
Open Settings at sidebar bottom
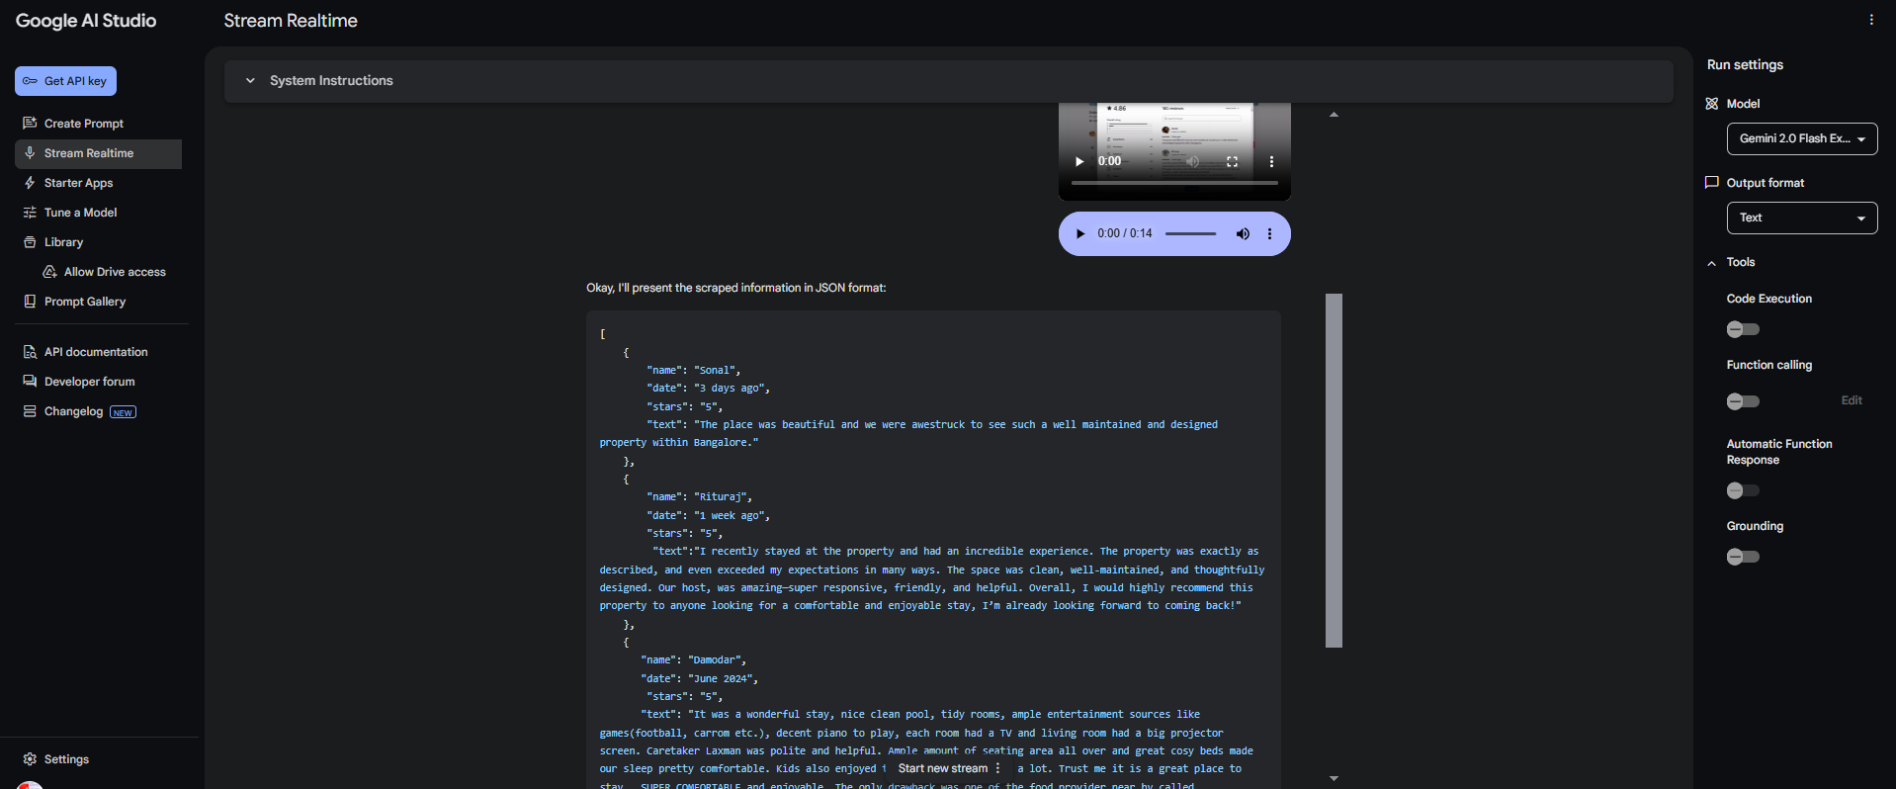pyautogui.click(x=66, y=759)
